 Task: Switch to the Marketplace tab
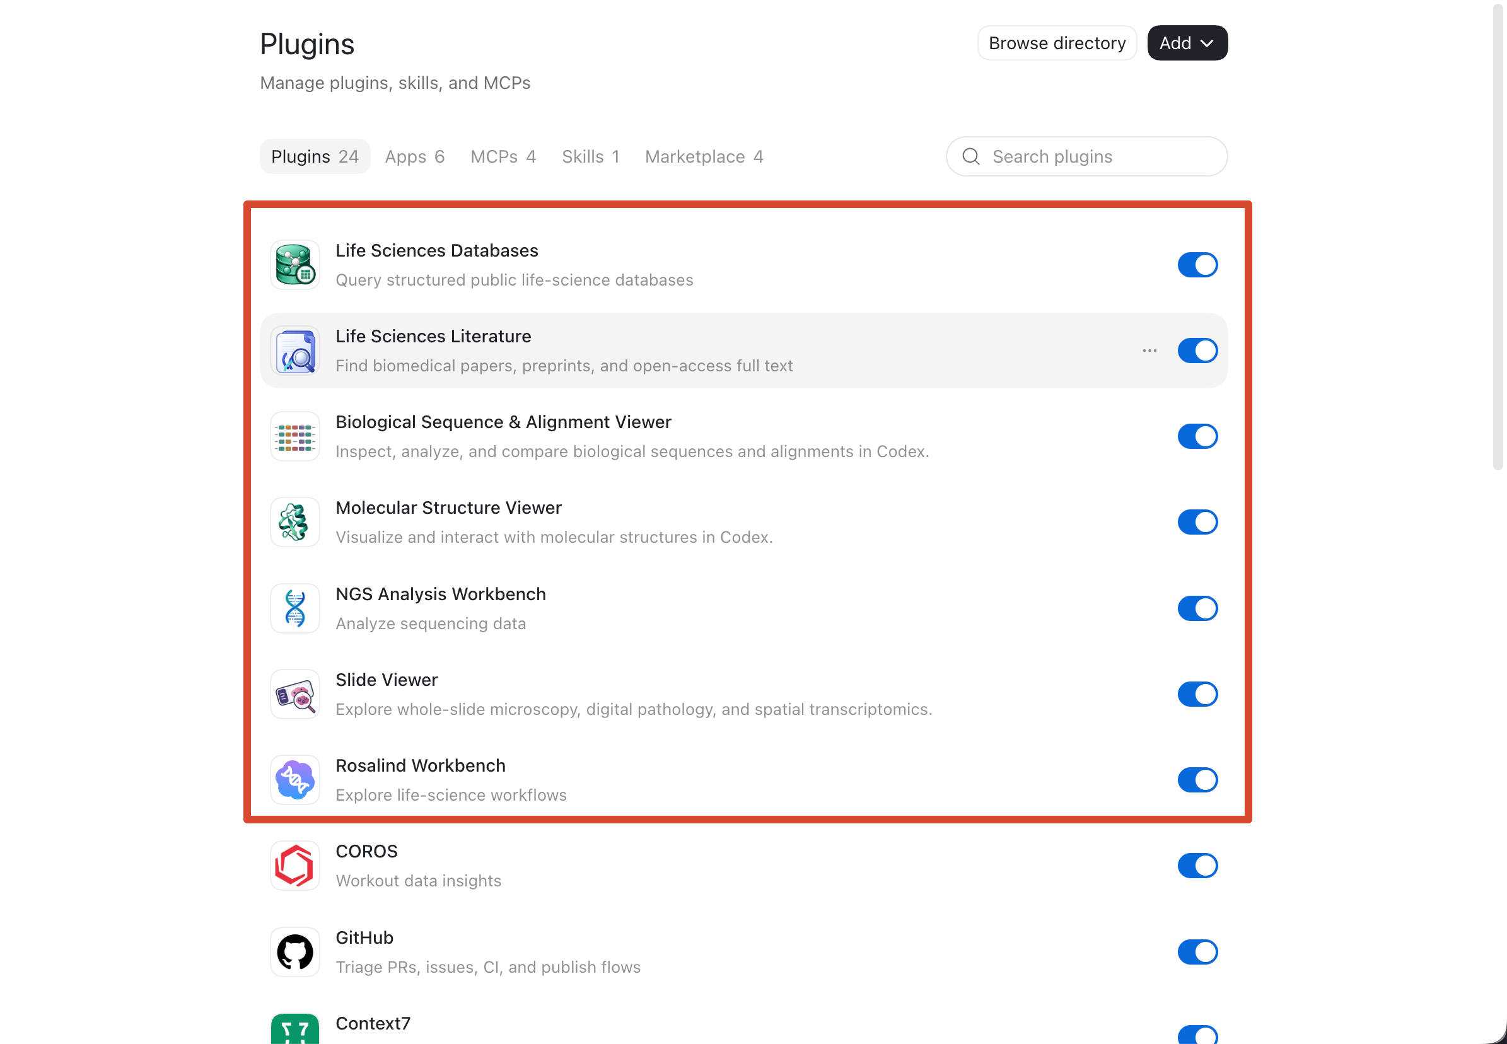coord(704,156)
